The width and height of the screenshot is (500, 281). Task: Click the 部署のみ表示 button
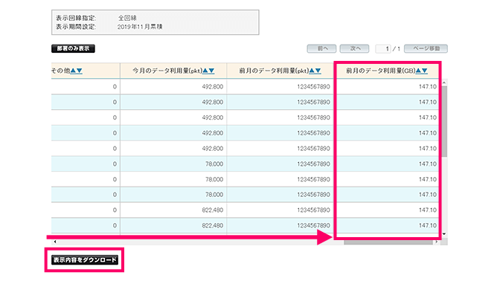pos(73,48)
